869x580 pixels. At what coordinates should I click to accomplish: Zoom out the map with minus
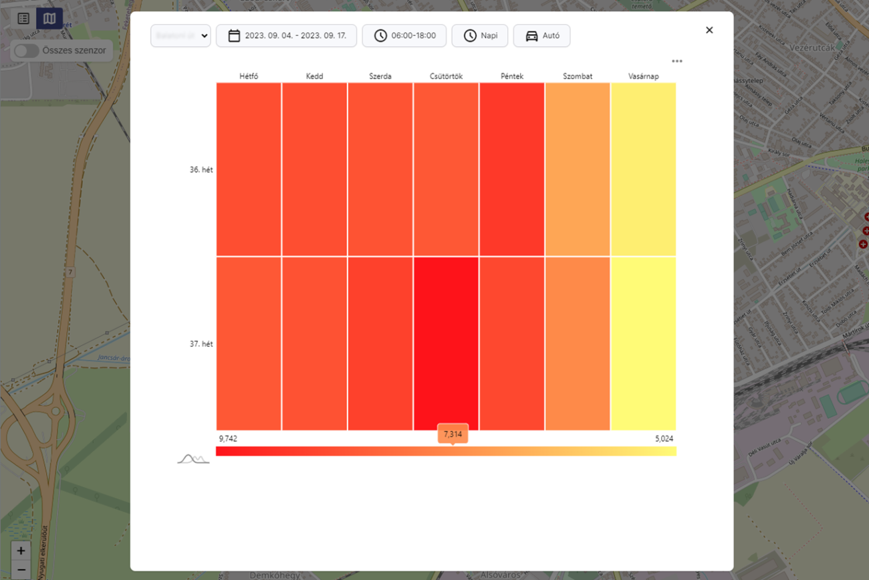[21, 571]
